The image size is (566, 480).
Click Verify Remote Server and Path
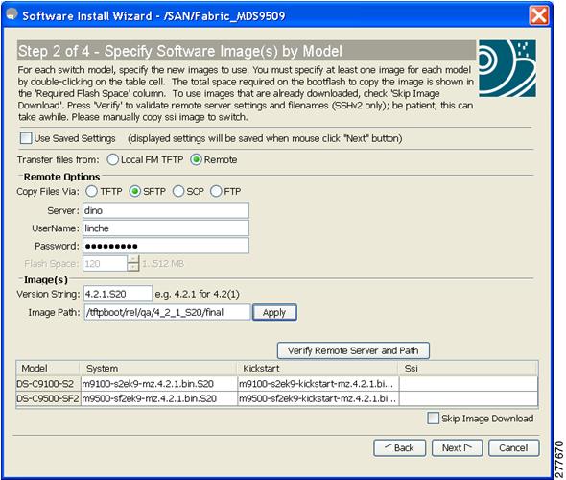[353, 350]
